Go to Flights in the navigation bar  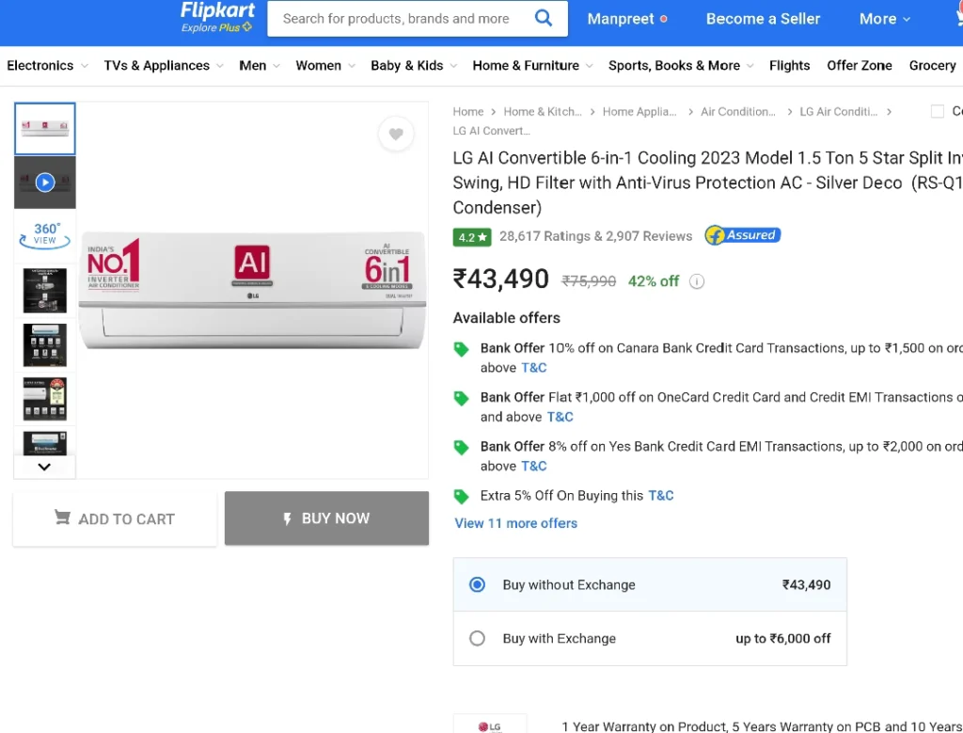tap(789, 66)
